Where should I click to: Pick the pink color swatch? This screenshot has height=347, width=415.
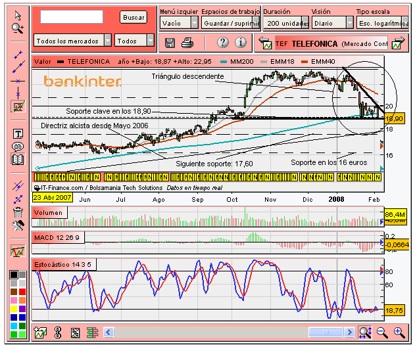14,300
